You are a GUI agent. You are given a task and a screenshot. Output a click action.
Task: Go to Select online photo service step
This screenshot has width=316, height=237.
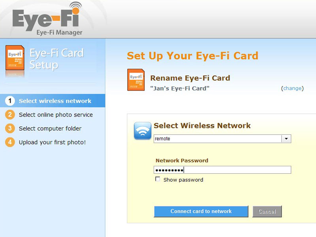[56, 115]
